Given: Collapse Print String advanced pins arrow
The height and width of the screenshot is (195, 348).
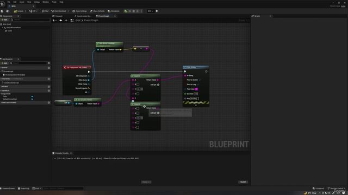Looking at the screenshot, I should [196, 105].
